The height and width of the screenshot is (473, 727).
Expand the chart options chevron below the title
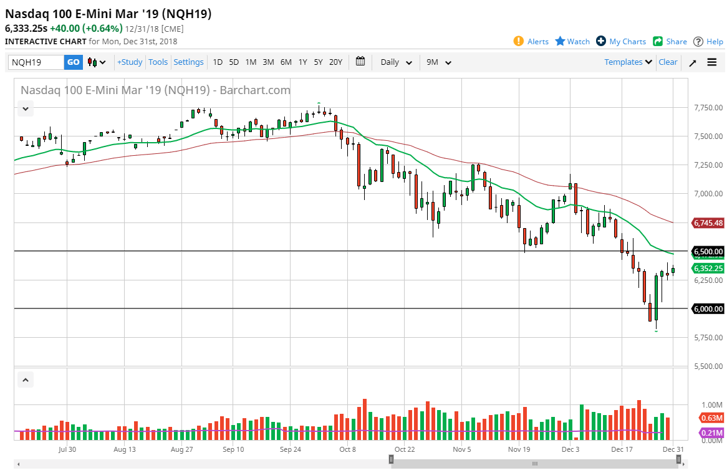click(x=25, y=108)
